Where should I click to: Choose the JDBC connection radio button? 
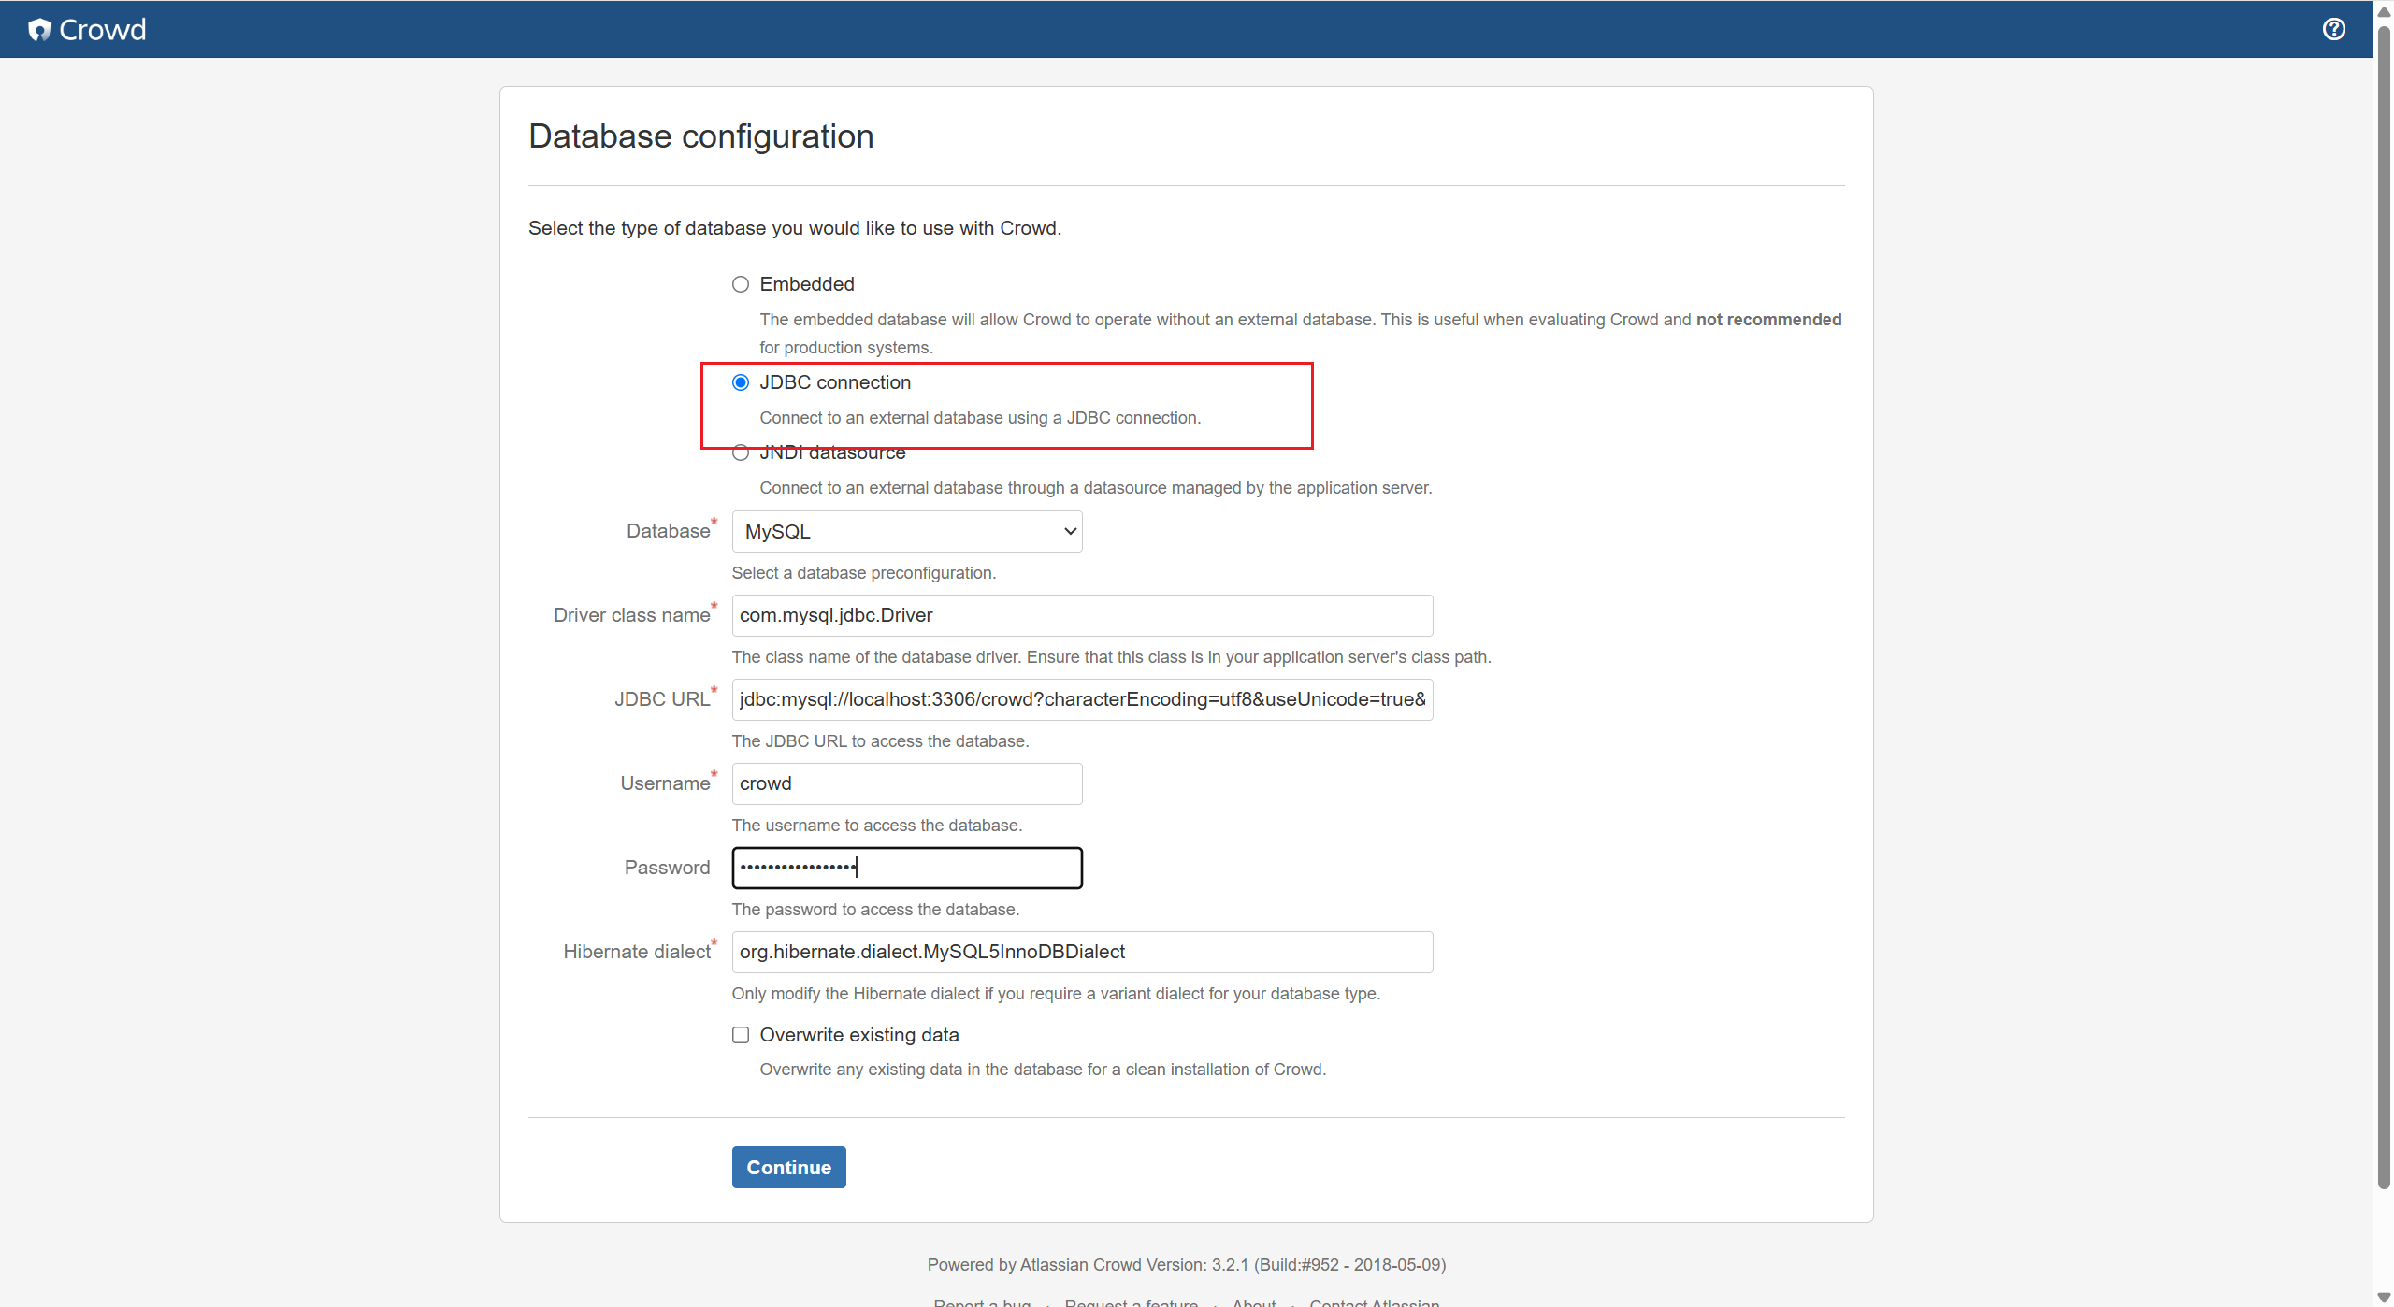coord(741,382)
